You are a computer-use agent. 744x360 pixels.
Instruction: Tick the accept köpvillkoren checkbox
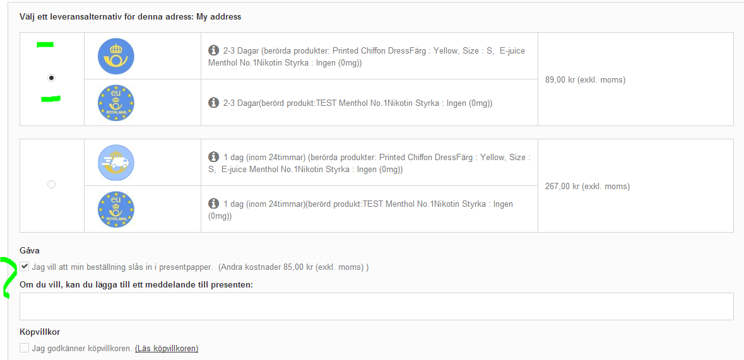(x=25, y=348)
